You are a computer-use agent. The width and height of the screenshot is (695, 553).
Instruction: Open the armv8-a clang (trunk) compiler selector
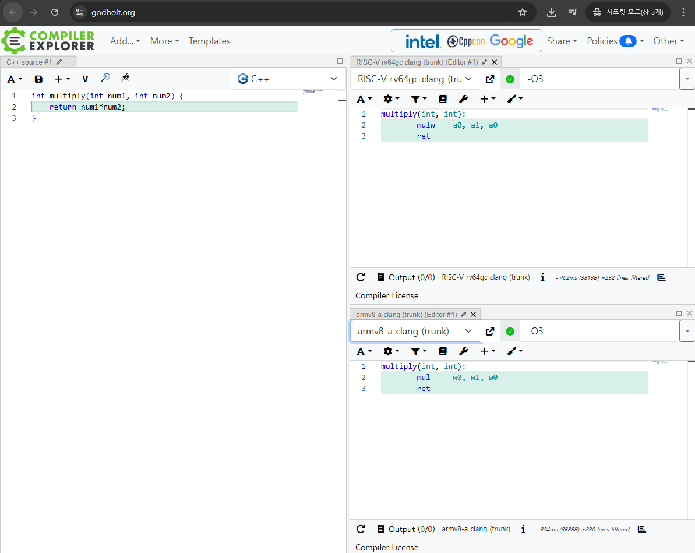[x=414, y=331]
